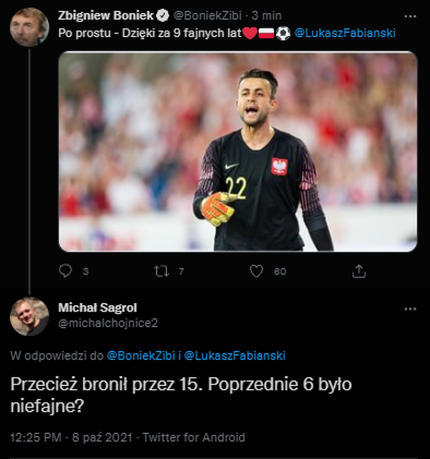Click the @michalchojnice2 handle
The width and height of the screenshot is (430, 459).
click(x=107, y=323)
